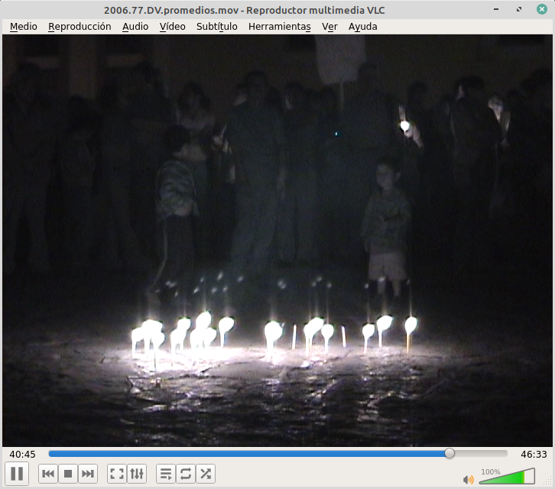Click the elapsed time label 40:45
The height and width of the screenshot is (489, 555).
23,455
